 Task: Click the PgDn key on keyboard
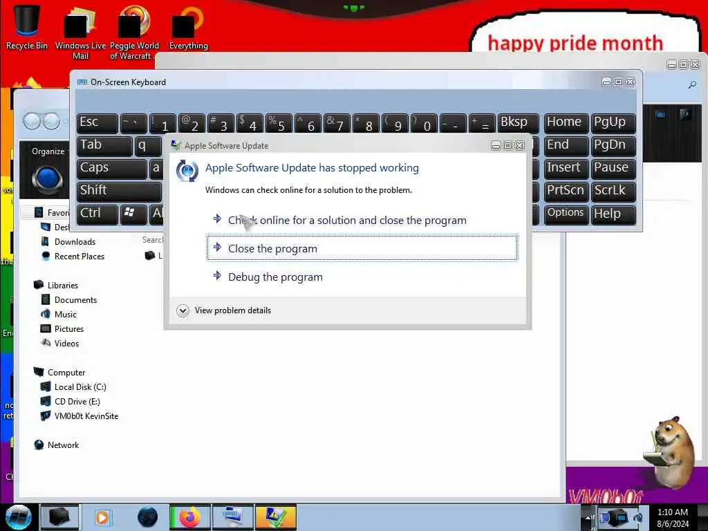pyautogui.click(x=613, y=146)
